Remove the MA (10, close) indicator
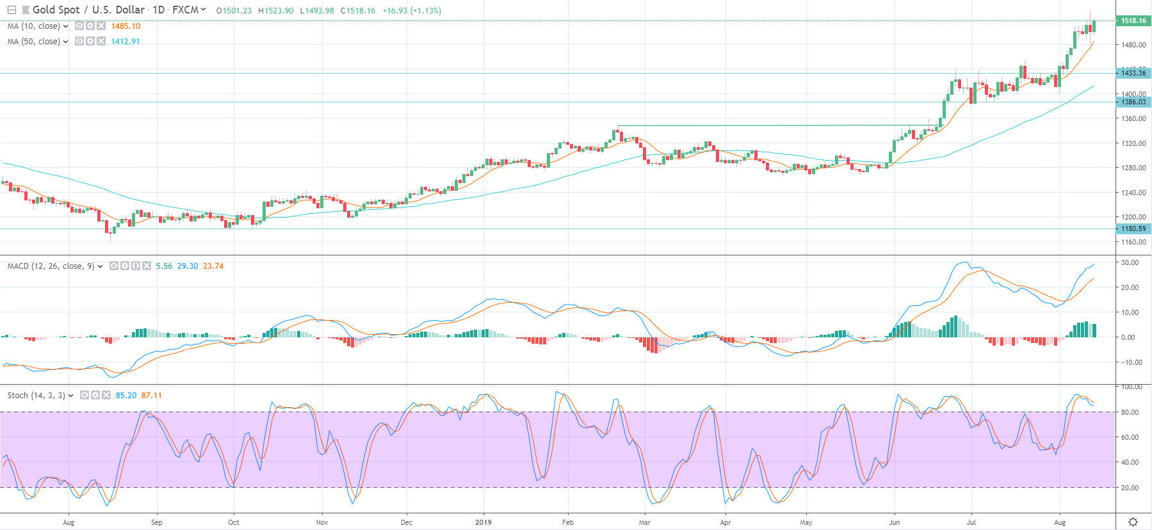This screenshot has width=1152, height=530. click(101, 26)
